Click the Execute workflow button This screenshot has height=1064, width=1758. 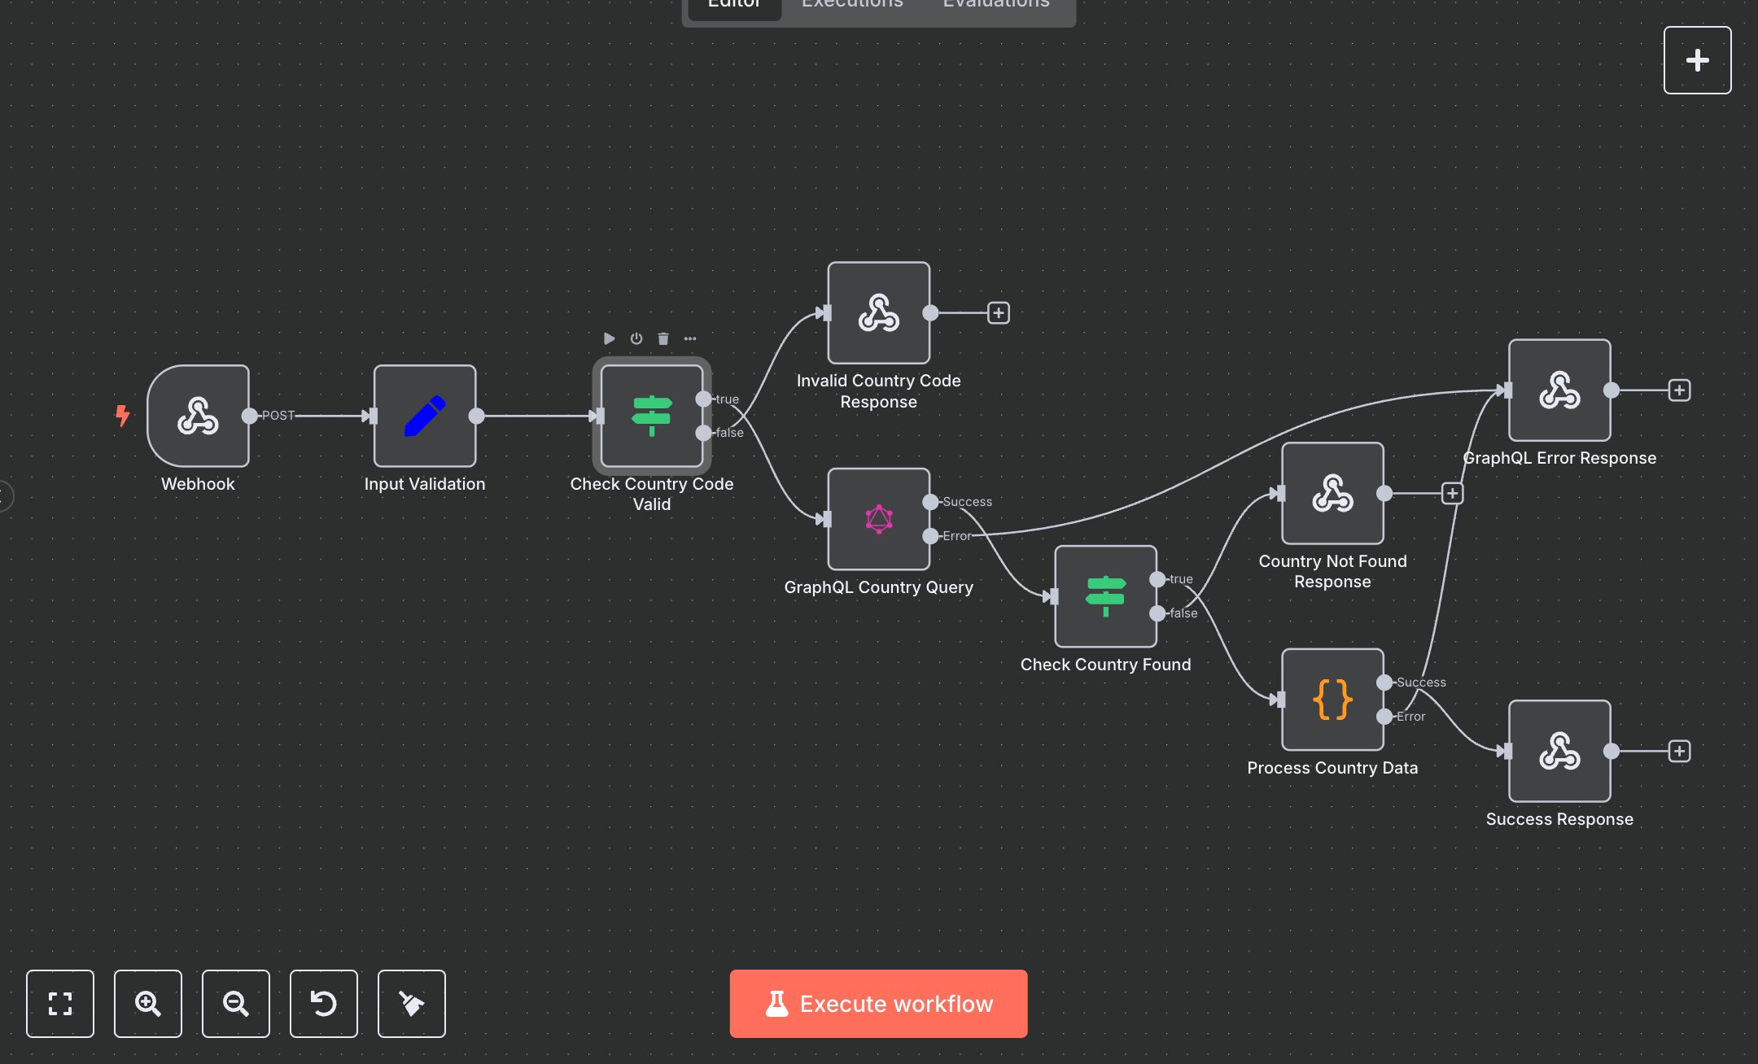tap(878, 1004)
